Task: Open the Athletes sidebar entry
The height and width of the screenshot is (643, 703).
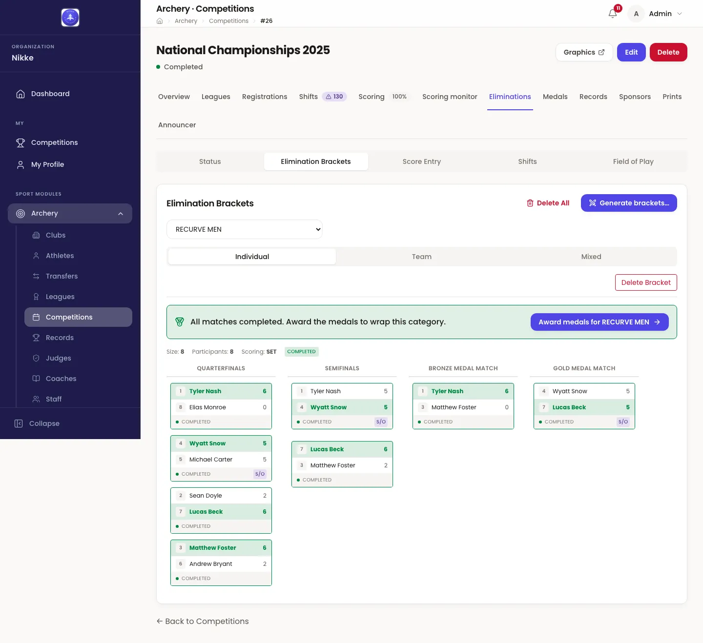Action: 78,256
